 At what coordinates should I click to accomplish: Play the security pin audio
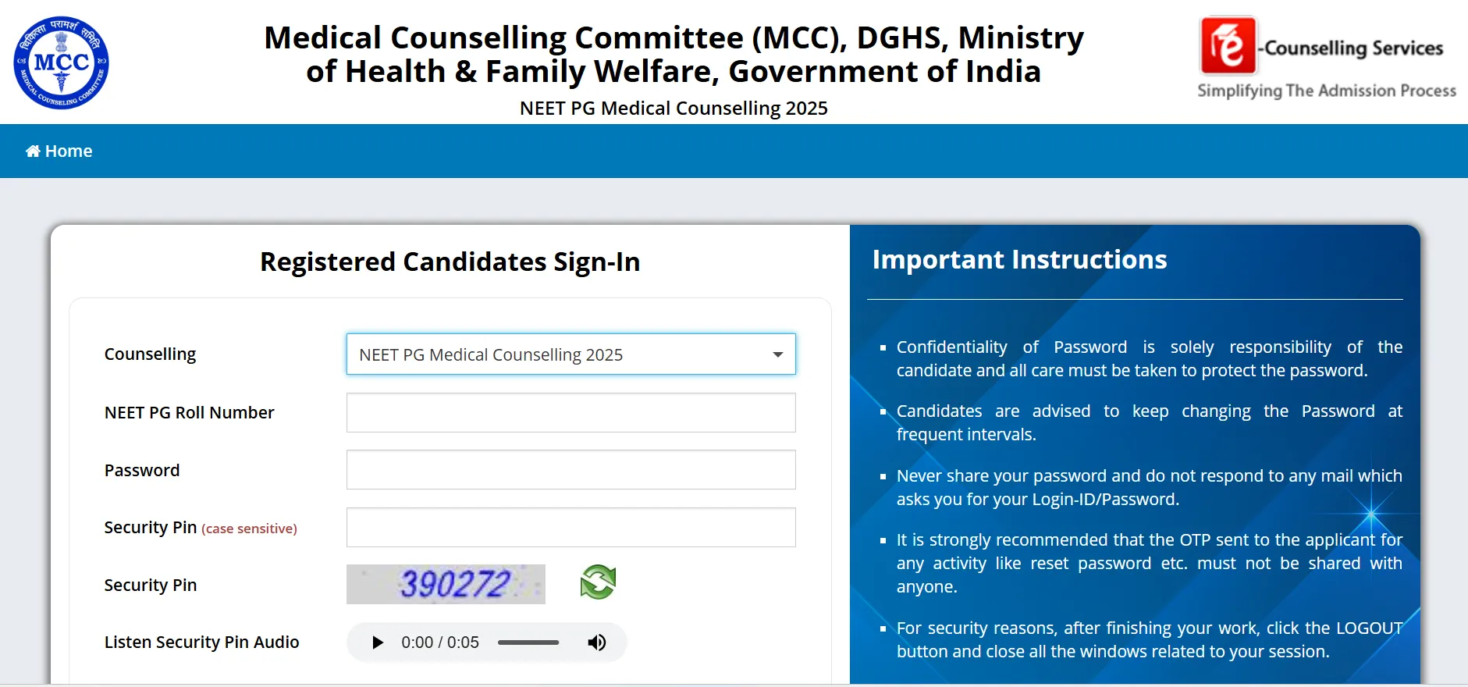[x=378, y=643]
